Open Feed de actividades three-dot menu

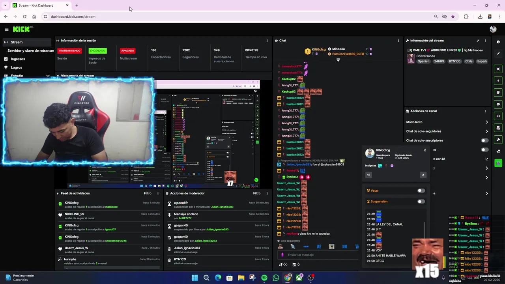tap(158, 193)
